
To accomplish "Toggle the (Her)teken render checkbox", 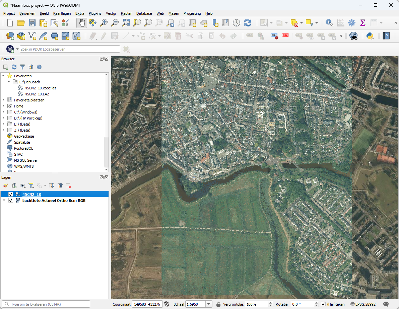I will click(x=323, y=304).
